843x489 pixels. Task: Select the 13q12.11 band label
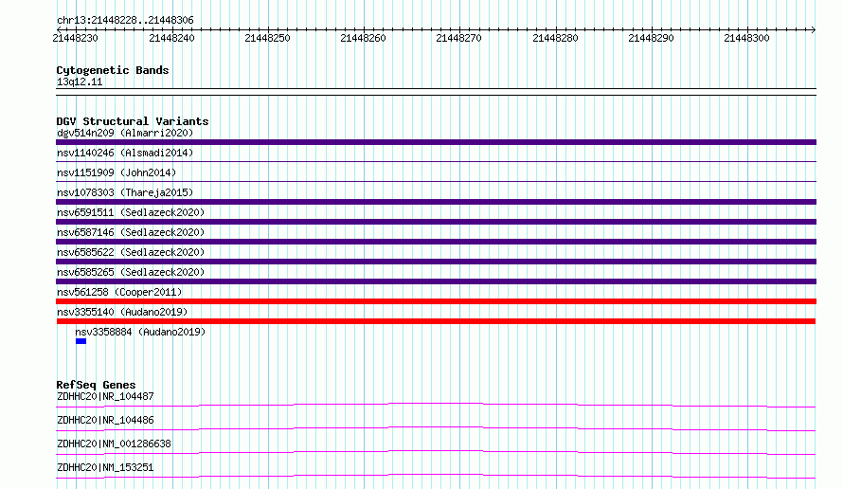coord(80,82)
